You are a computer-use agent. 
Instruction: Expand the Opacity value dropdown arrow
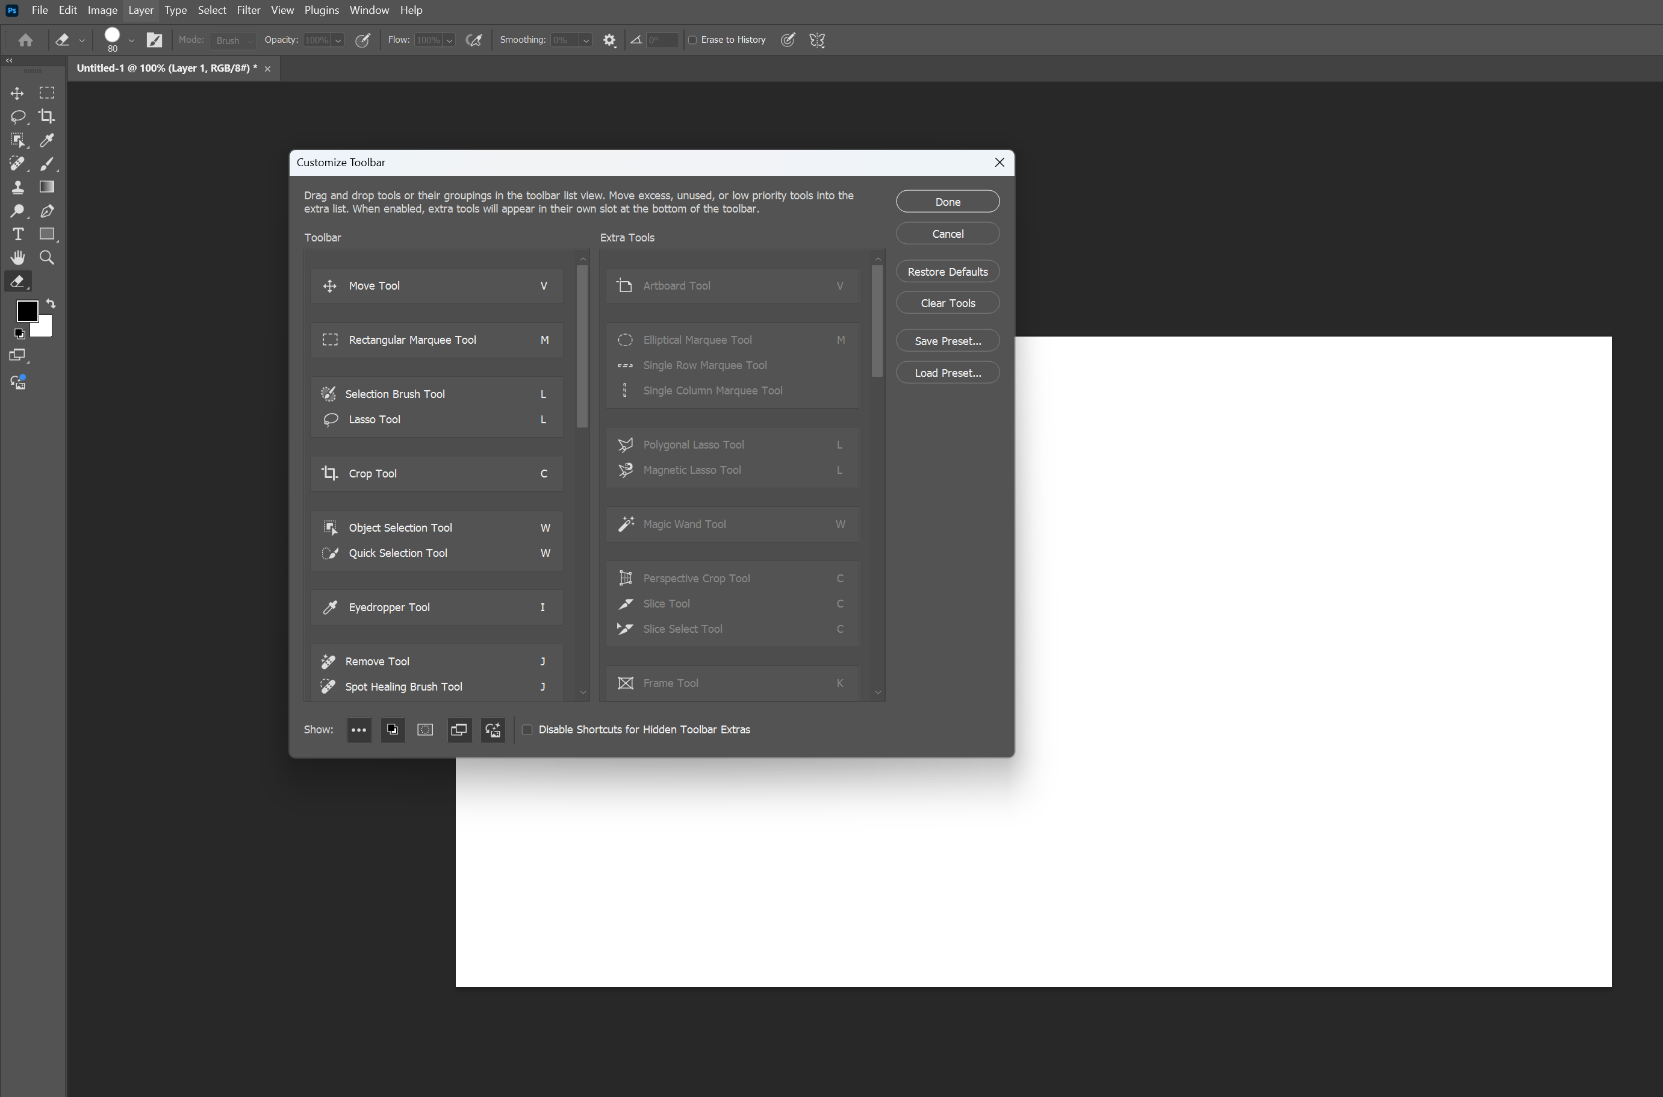point(338,40)
